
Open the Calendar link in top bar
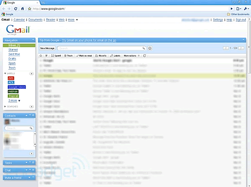pyautogui.click(x=19, y=20)
